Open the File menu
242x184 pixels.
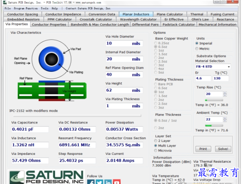tap(8, 8)
